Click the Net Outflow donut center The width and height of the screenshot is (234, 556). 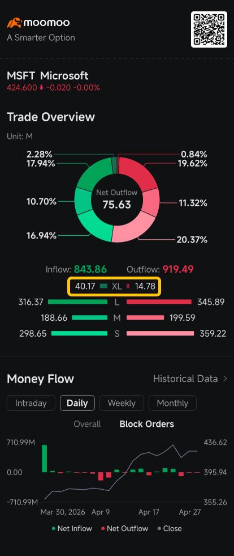117,200
